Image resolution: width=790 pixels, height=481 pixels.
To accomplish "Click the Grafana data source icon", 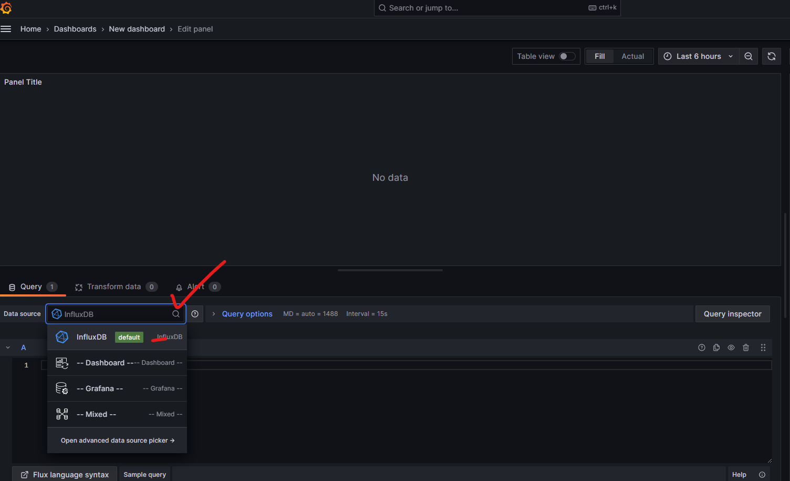I will click(62, 388).
